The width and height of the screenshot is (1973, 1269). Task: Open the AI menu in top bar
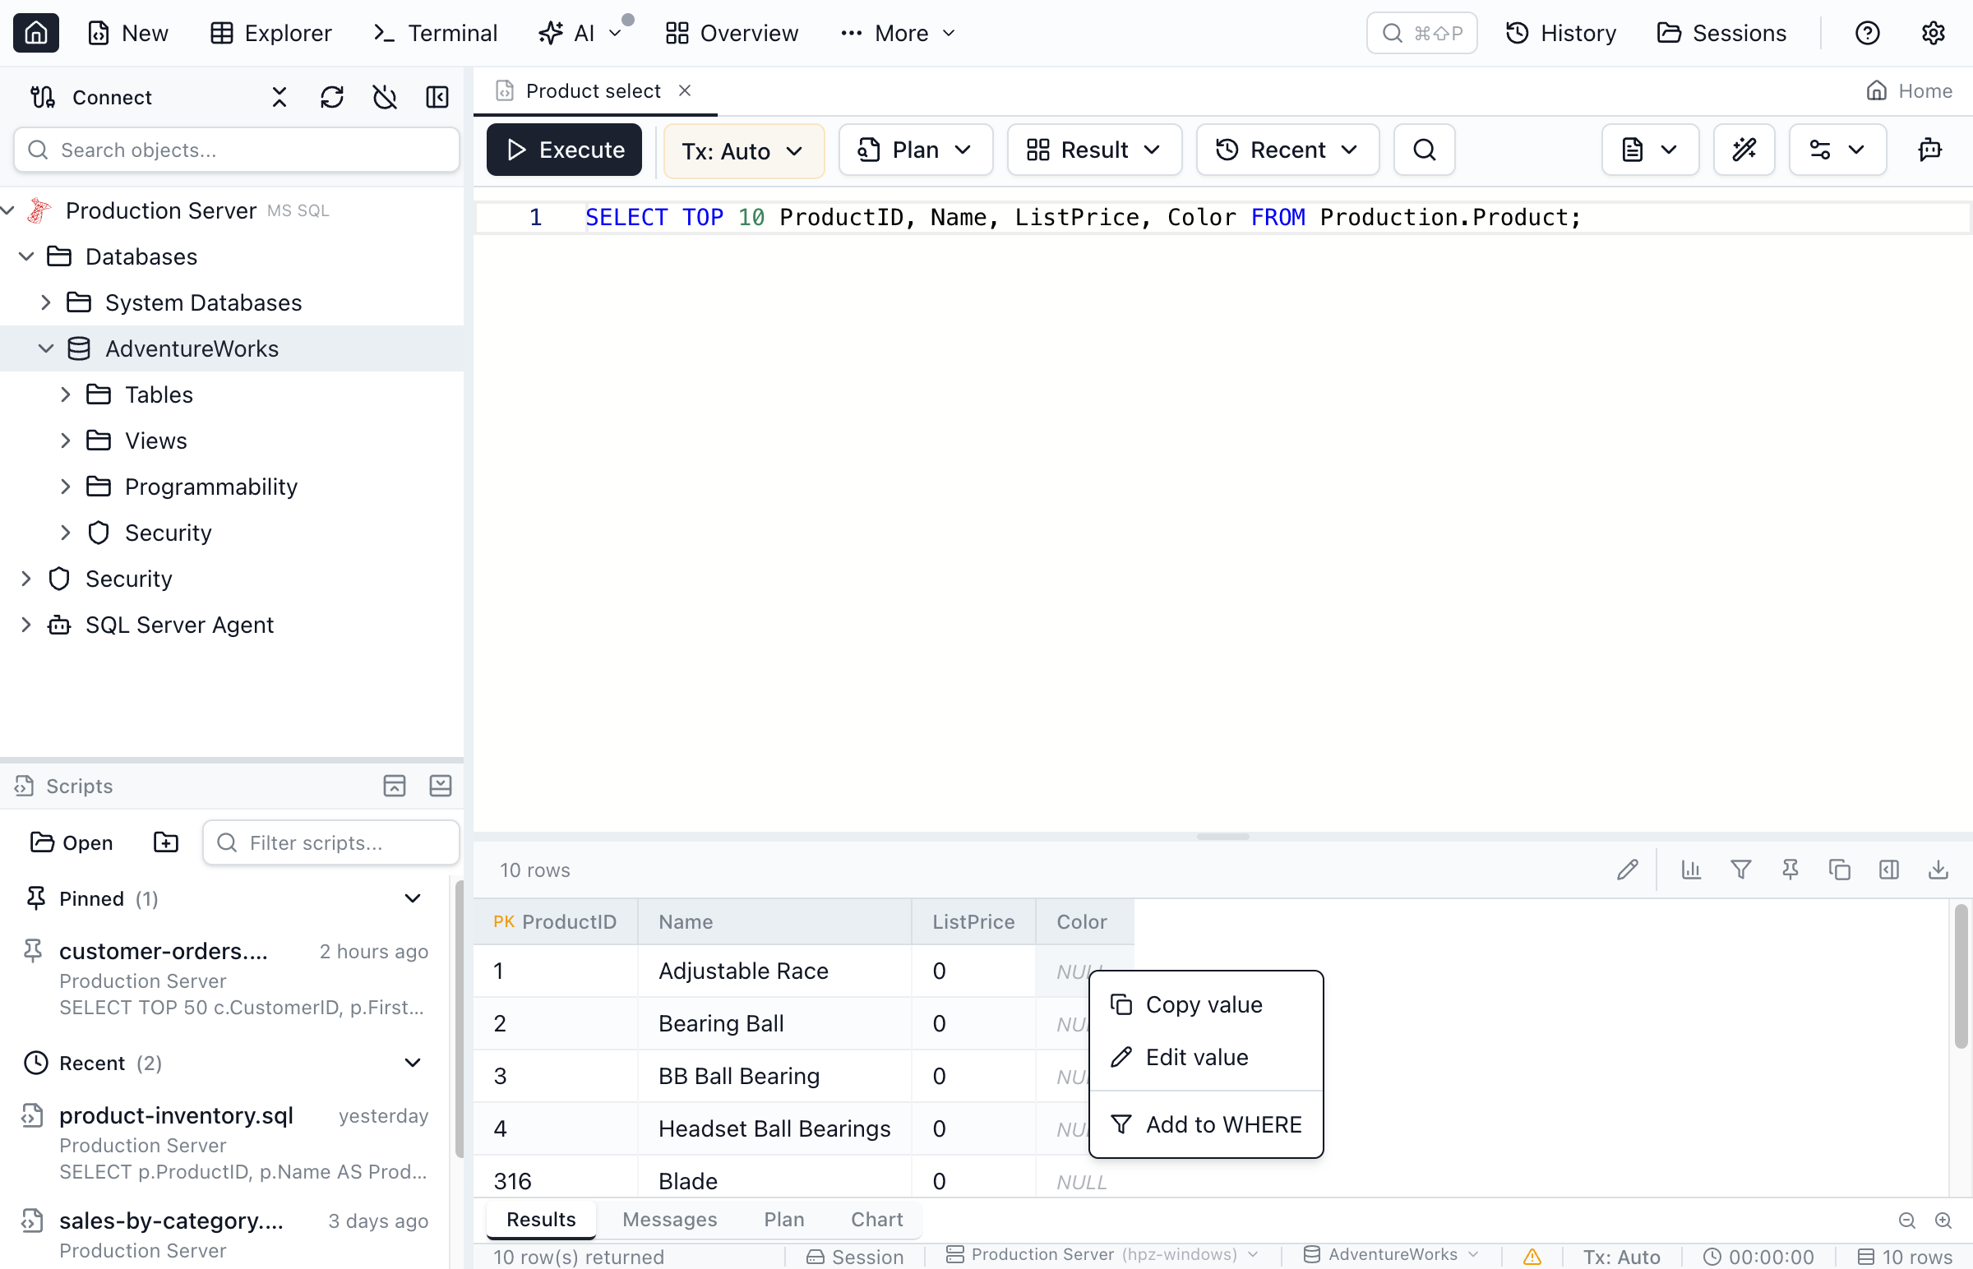[x=580, y=33]
